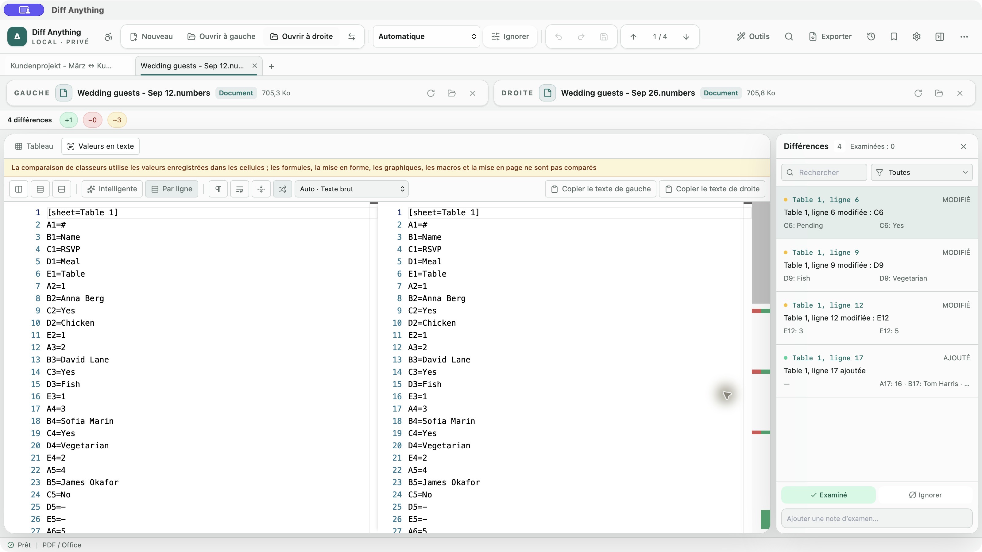Viewport: 982px width, 552px height.
Task: Open the accessibility options icon
Action: 109,36
